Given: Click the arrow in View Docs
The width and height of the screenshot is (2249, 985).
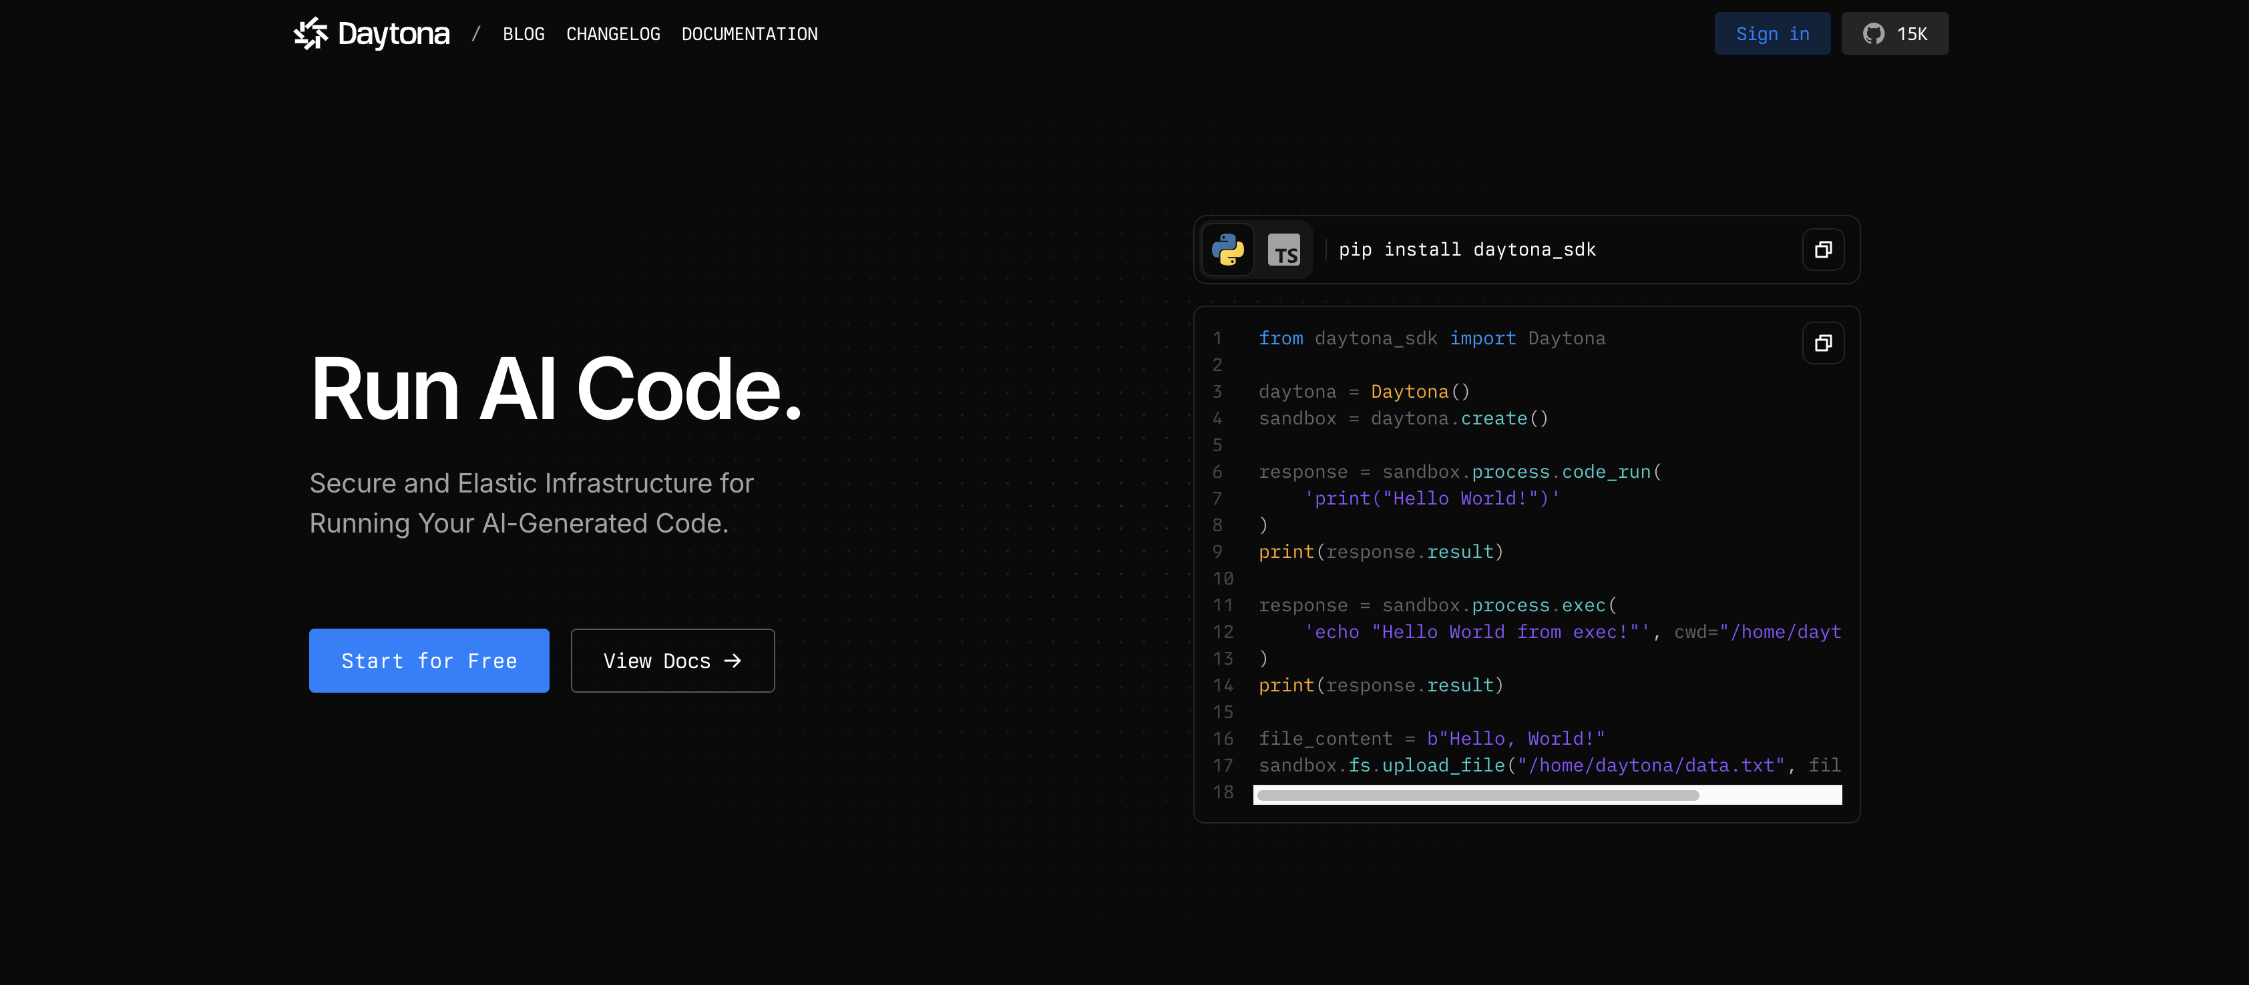Looking at the screenshot, I should [733, 661].
